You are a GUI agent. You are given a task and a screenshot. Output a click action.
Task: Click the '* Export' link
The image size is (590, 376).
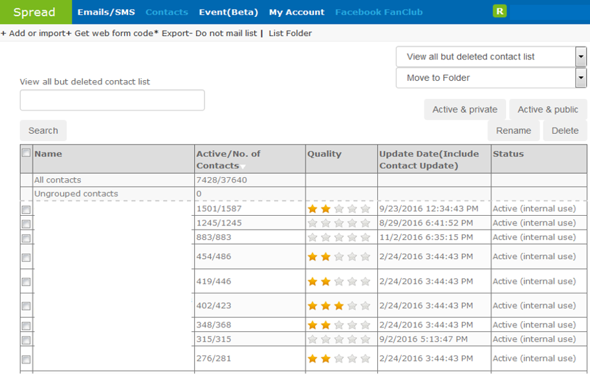tap(171, 34)
